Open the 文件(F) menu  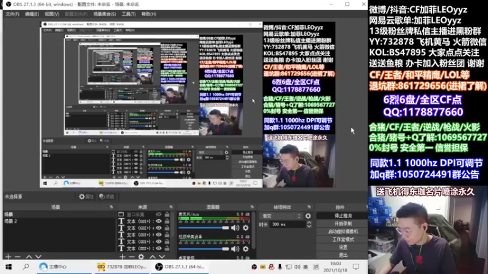point(12,14)
